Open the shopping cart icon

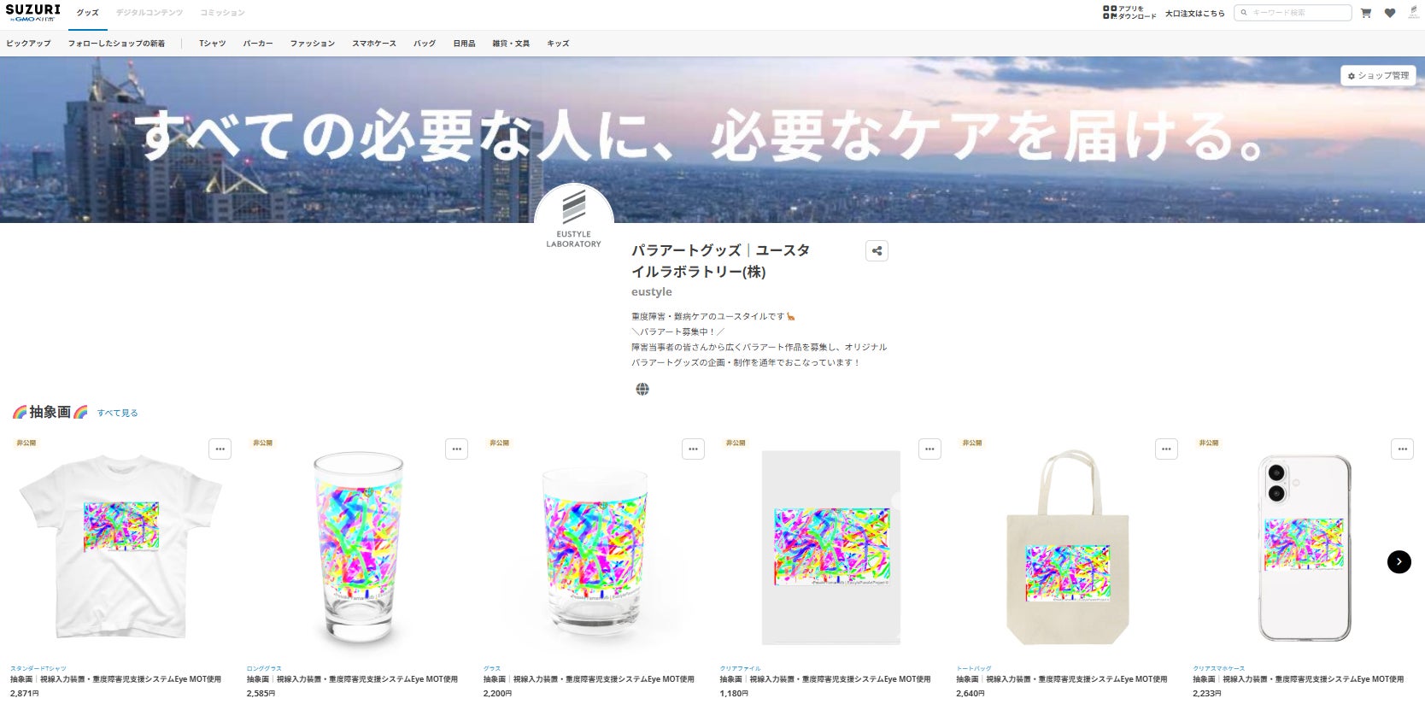pos(1366,13)
